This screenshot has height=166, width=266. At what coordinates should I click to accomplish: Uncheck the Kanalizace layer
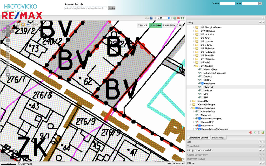[202, 84]
